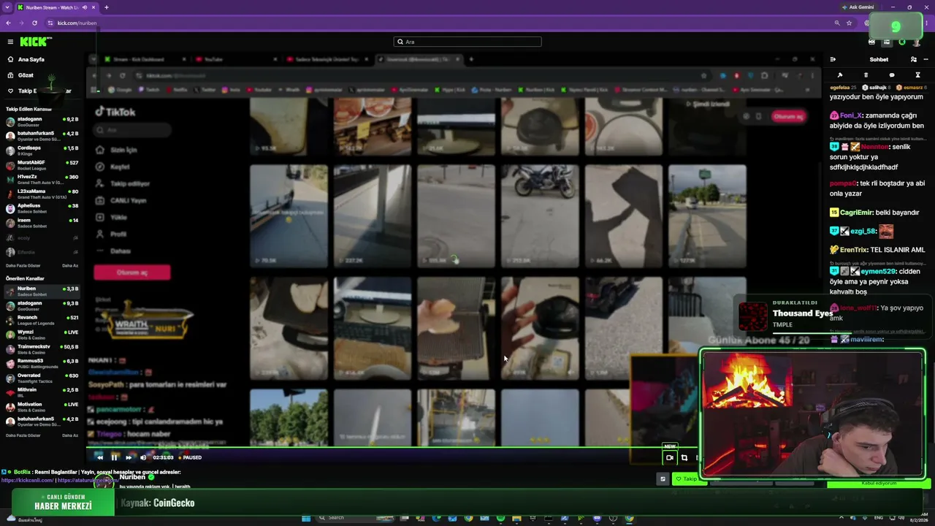Open Mithrain IRL channel
The height and width of the screenshot is (526, 935).
click(42, 392)
